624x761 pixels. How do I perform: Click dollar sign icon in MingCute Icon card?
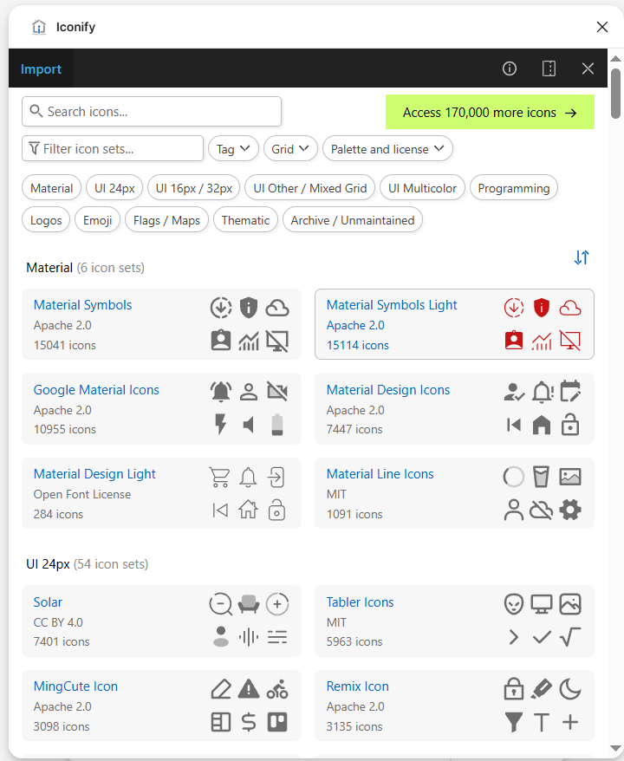tap(249, 722)
